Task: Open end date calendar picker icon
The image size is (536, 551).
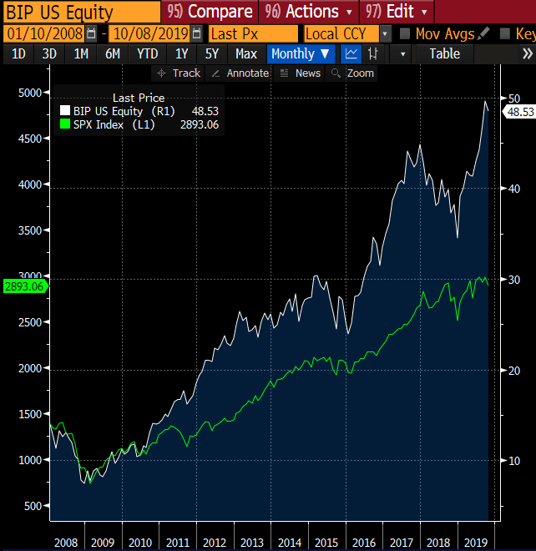Action: click(196, 33)
